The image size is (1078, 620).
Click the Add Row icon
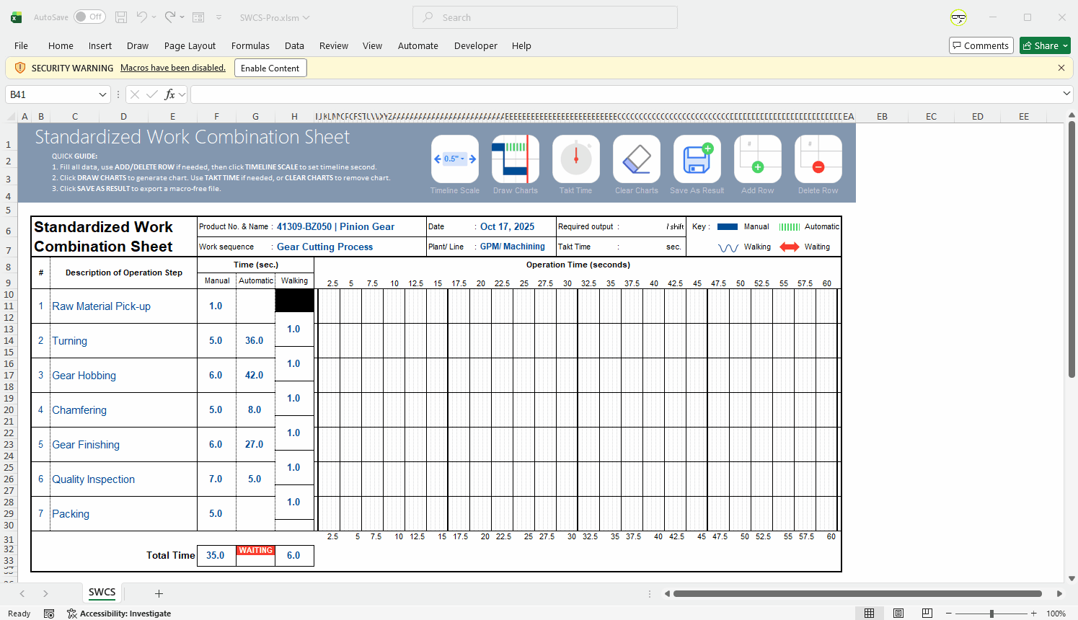758,159
